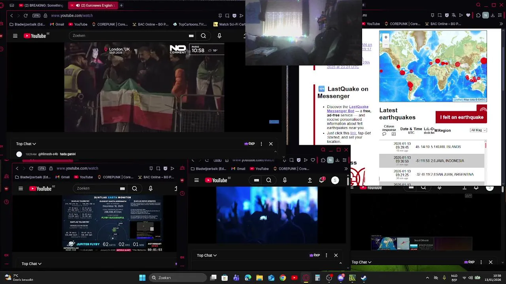506x284 pixels.
Task: Open extensions icon in earthquake window toolbar
Action: (x=478, y=15)
